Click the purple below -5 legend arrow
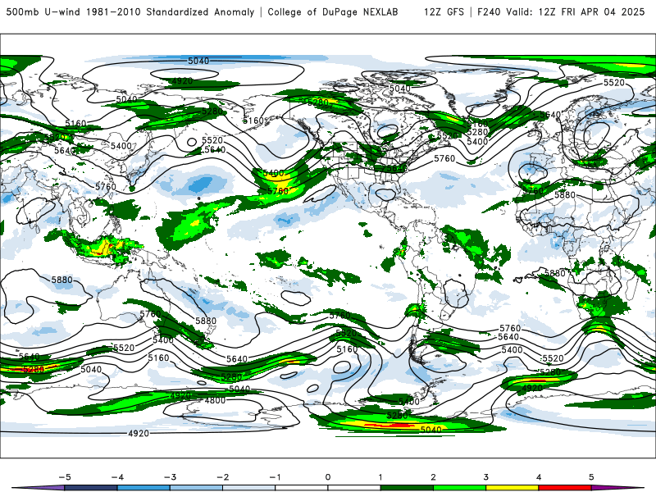 (x=39, y=488)
